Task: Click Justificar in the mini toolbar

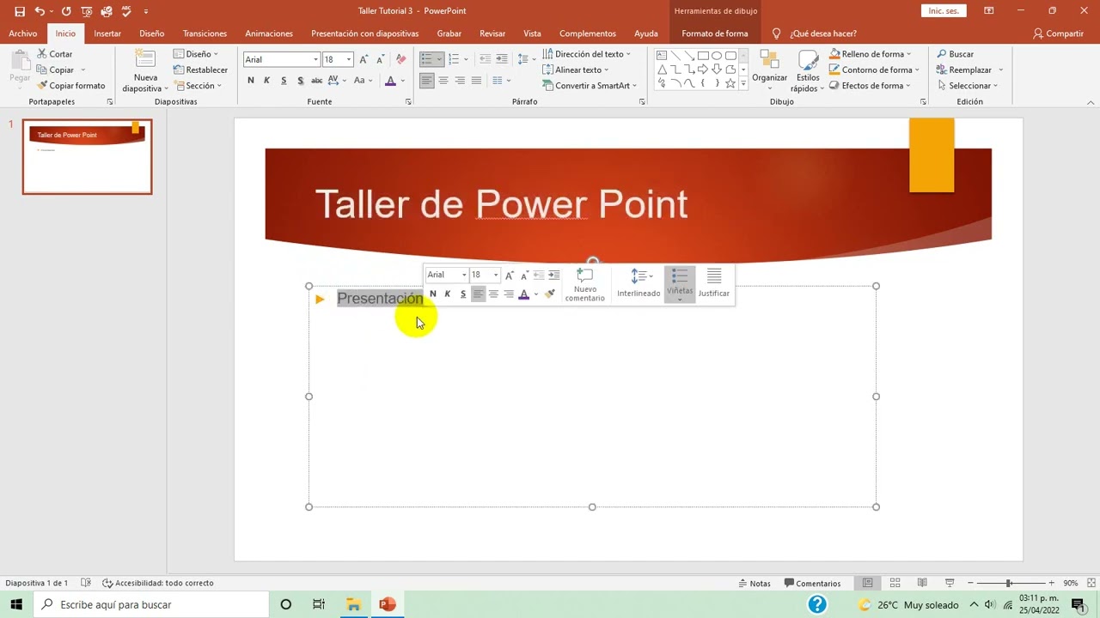Action: click(713, 283)
